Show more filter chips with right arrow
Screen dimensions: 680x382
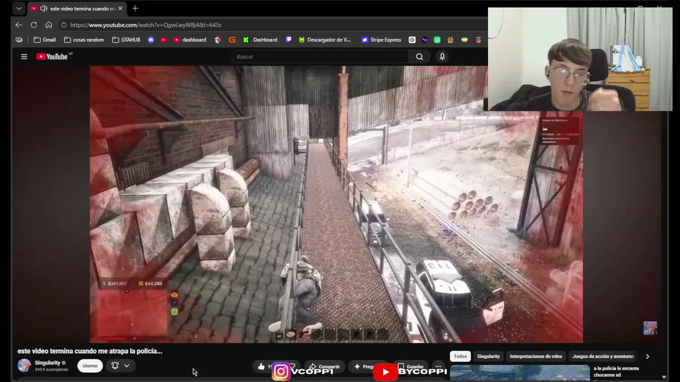click(x=647, y=357)
